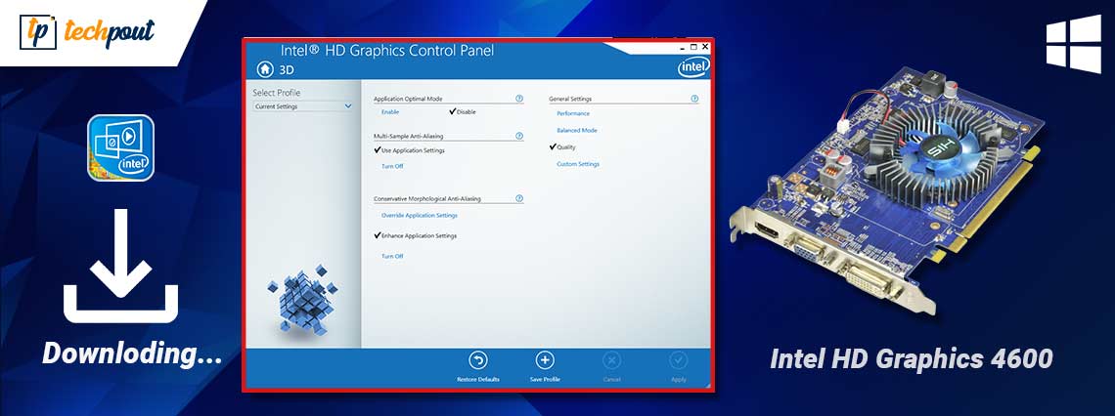1115x416 pixels.
Task: Open help for Multi-Sample Anti-Aliasing
Action: (x=519, y=136)
